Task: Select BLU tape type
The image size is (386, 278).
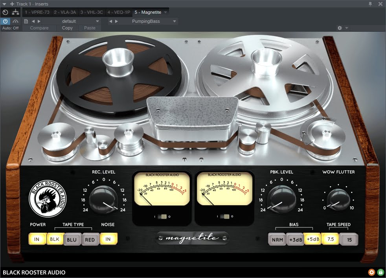Action: (72, 240)
